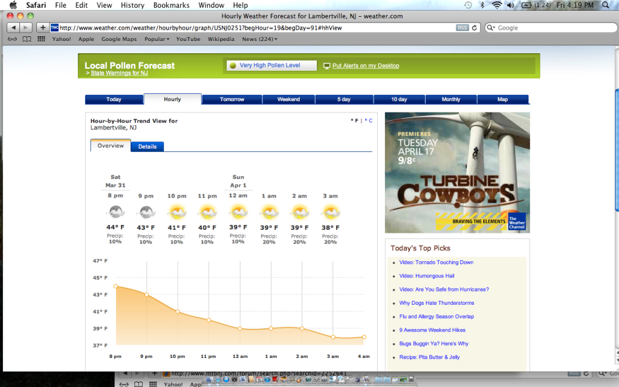Click the RSS icon in the address bar
This screenshot has width=619, height=387.
[x=463, y=27]
